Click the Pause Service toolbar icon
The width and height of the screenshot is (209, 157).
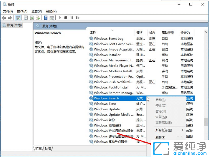(x=72, y=18)
